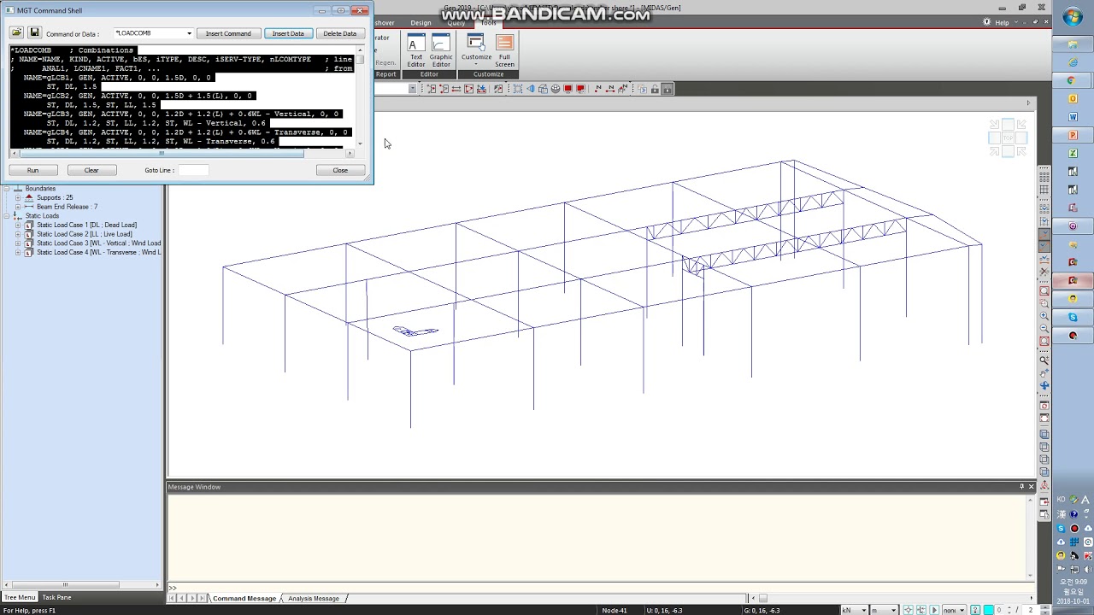Open Word from the taskbar
The image size is (1094, 615).
(1073, 117)
